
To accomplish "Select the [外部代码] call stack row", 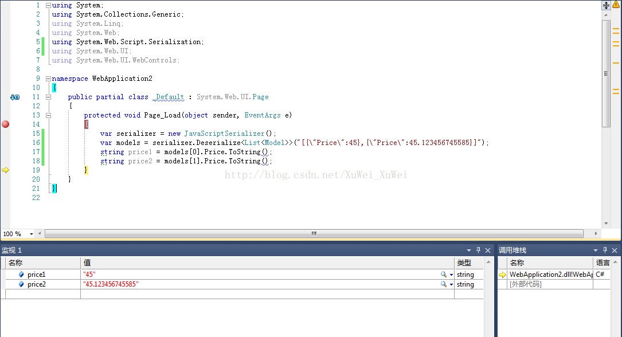I will point(525,284).
